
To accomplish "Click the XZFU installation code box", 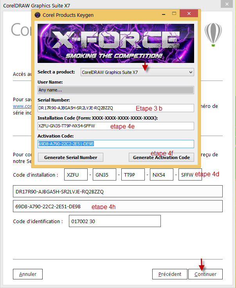I will pyautogui.click(x=76, y=175).
